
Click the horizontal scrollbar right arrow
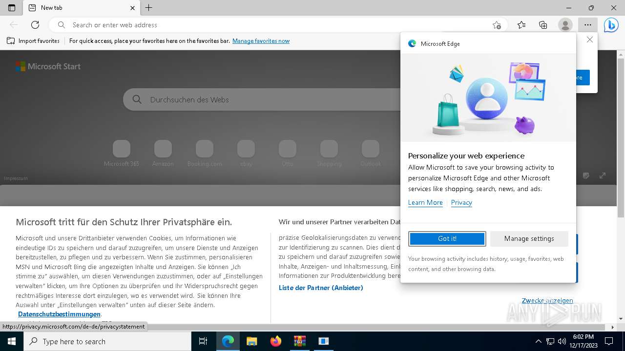pyautogui.click(x=613, y=327)
